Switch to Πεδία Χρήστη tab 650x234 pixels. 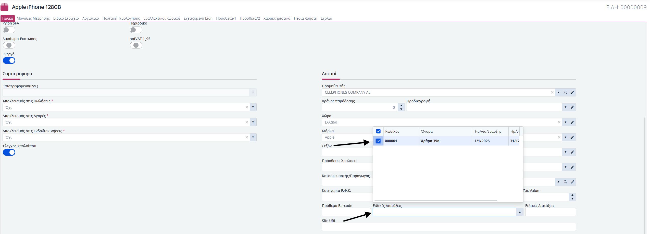(x=305, y=18)
